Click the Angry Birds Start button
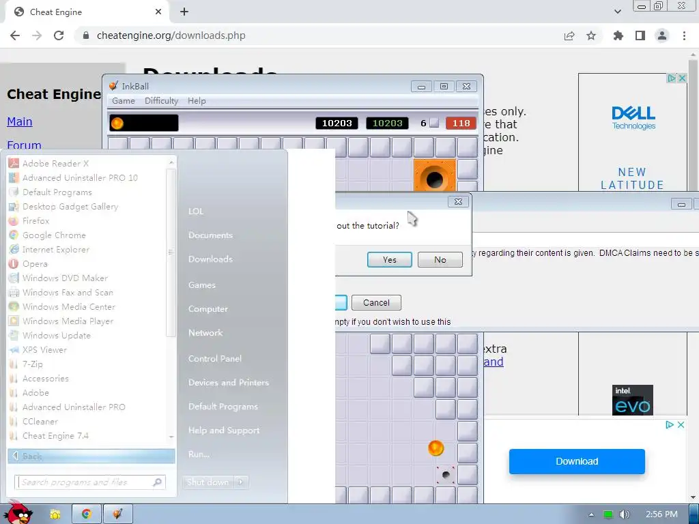This screenshot has width=699, height=524. pyautogui.click(x=18, y=513)
